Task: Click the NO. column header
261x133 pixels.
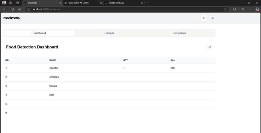Action: [7, 60]
